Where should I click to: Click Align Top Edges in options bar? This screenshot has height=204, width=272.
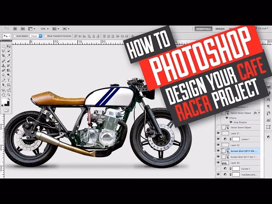coord(76,36)
